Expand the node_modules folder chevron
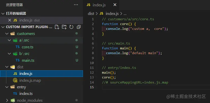 (x=7, y=100)
